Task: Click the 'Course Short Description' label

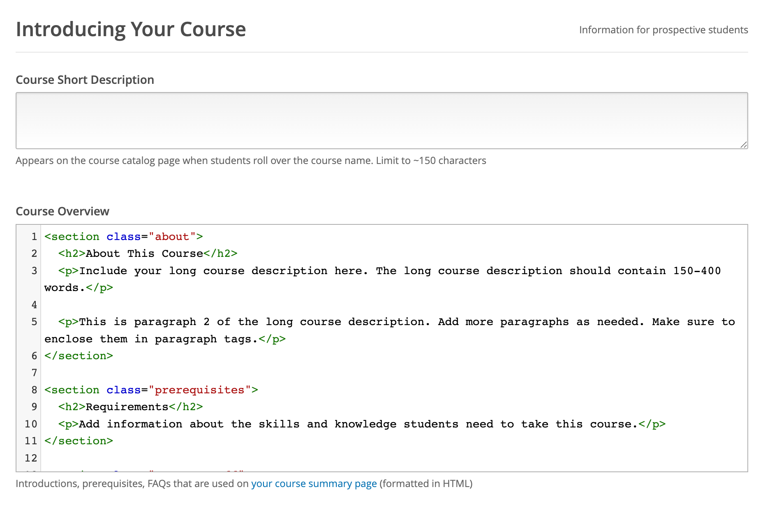Action: [85, 80]
